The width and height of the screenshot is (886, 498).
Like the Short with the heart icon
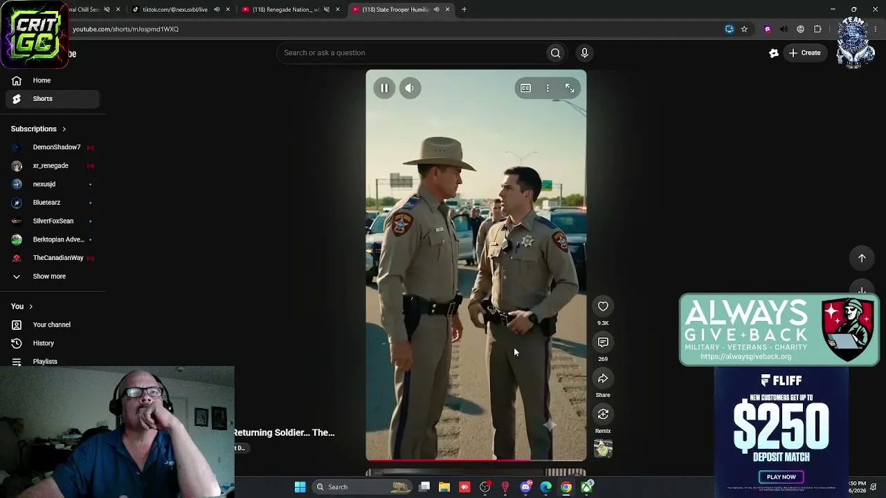[603, 306]
